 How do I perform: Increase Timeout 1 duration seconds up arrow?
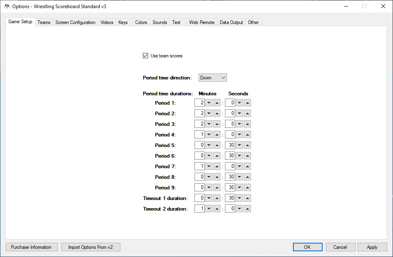247,198
